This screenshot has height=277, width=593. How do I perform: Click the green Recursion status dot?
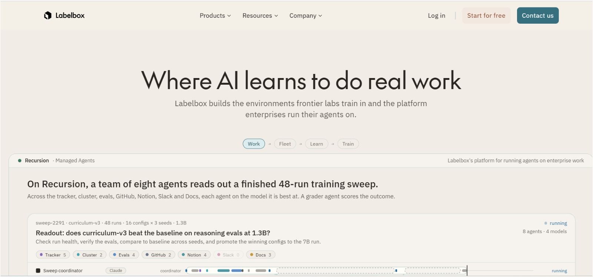tap(20, 161)
